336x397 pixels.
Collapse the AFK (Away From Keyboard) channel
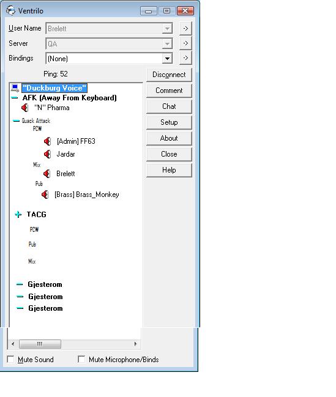coord(15,98)
